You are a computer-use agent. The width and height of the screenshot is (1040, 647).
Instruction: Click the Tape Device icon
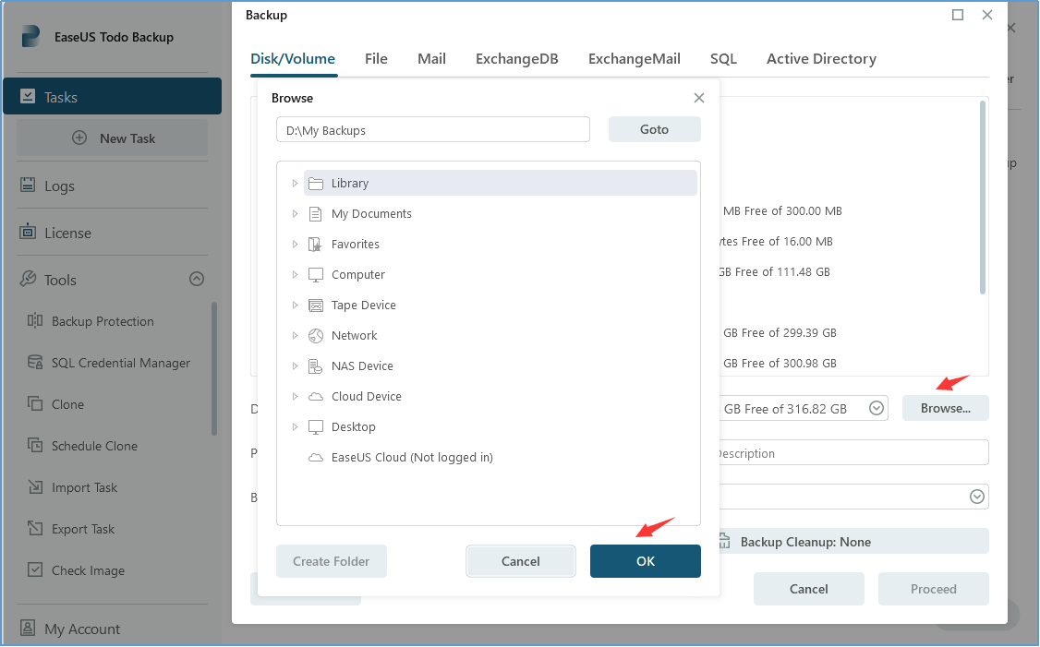[x=317, y=306]
